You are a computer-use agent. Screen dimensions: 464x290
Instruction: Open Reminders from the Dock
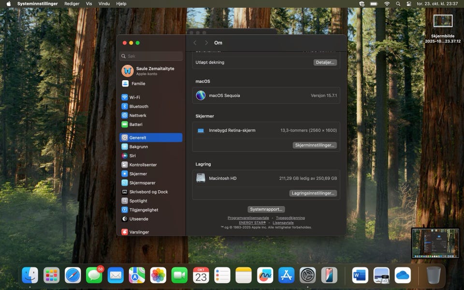click(222, 275)
